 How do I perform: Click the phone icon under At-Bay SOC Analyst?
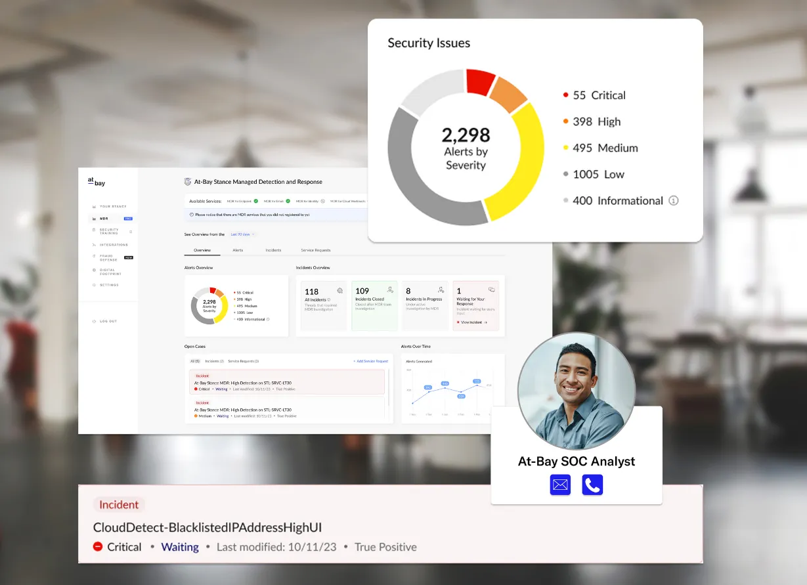point(592,485)
